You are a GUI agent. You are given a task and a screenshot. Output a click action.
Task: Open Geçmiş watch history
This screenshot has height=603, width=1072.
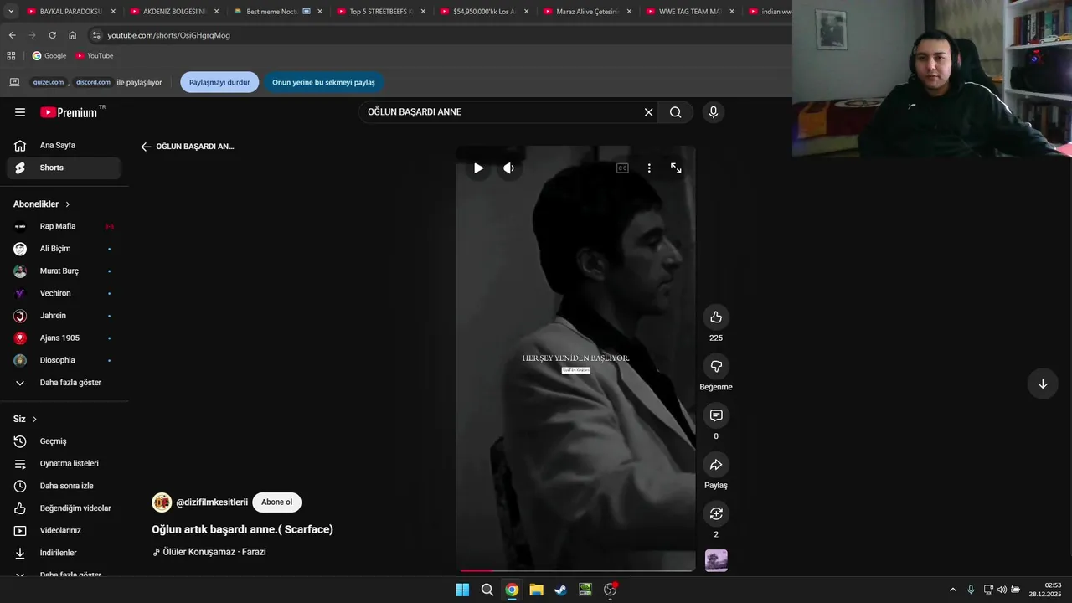point(64,441)
